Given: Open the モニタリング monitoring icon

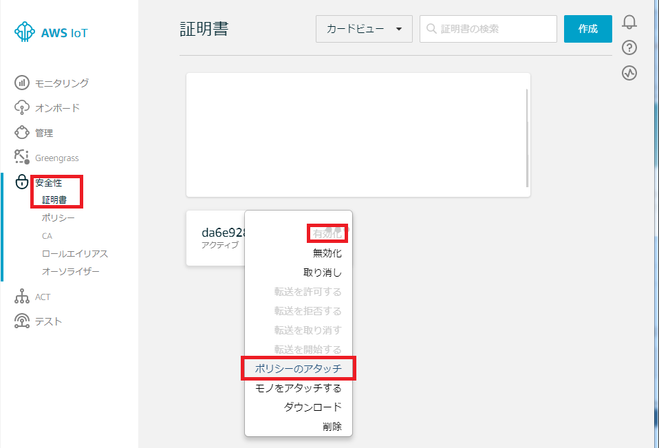Looking at the screenshot, I should pyautogui.click(x=22, y=83).
